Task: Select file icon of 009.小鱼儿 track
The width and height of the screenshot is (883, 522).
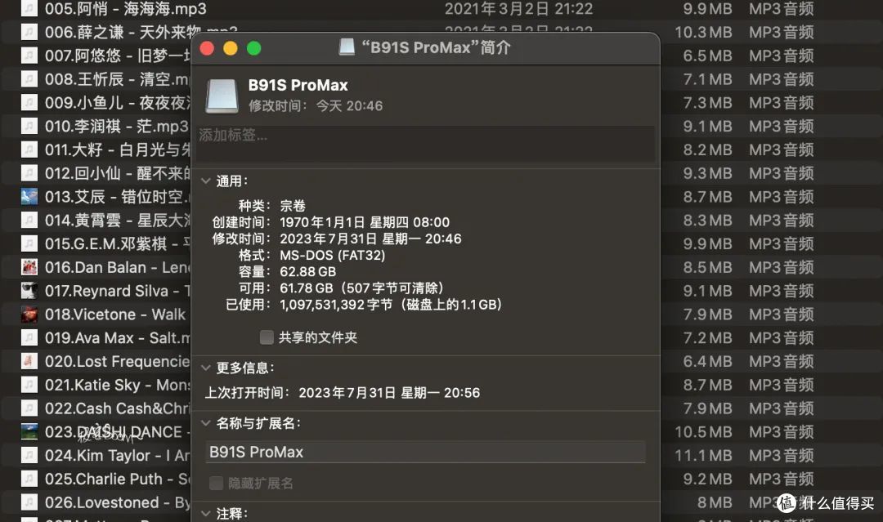Action: pyautogui.click(x=29, y=102)
